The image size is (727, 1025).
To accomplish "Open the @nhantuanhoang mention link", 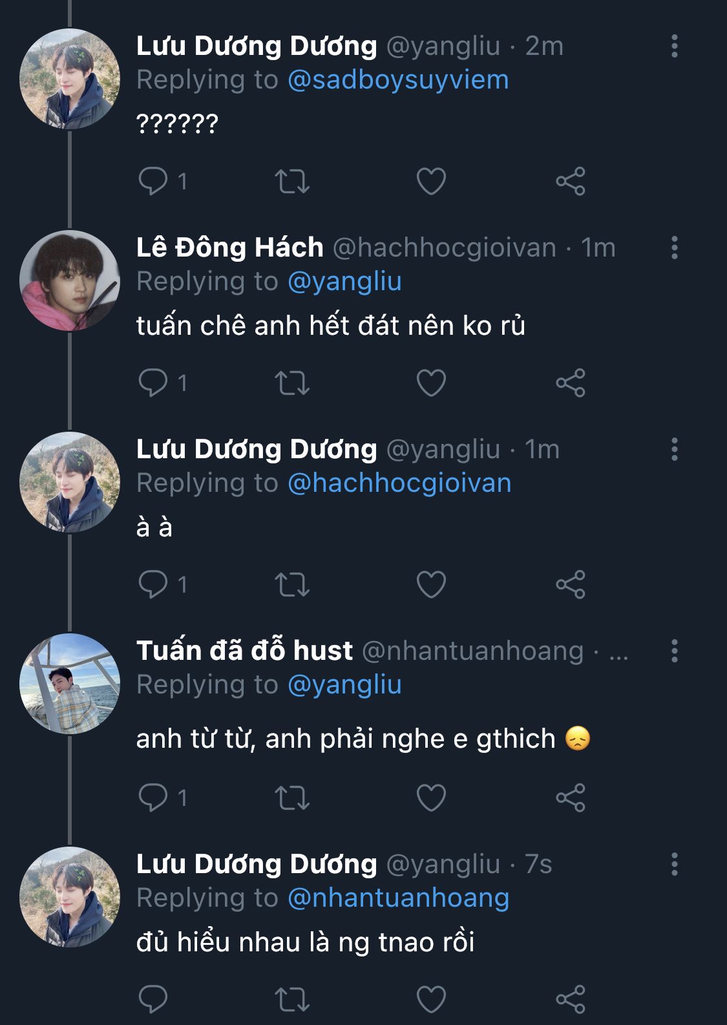I will tap(398, 898).
